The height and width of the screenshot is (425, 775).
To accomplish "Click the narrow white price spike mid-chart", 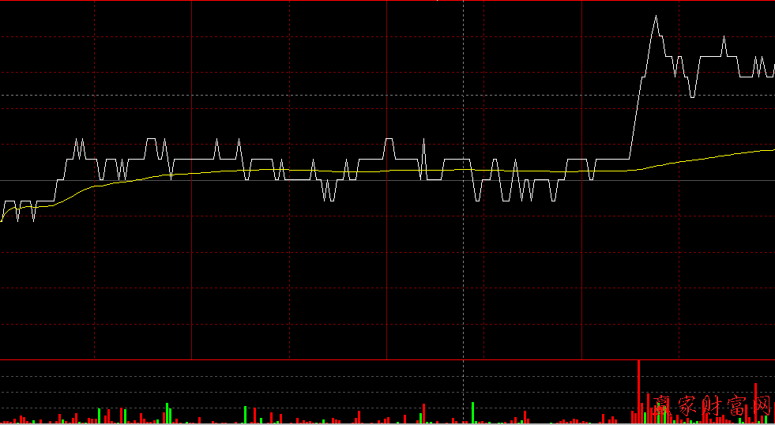I will pos(424,142).
